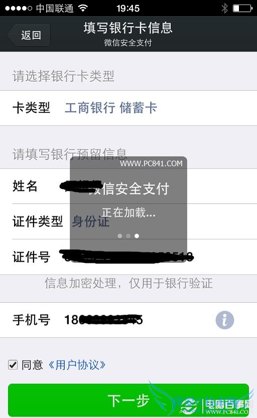This screenshot has height=418, width=257.
Task: Tap the loading progress dots indicator
Action: click(x=128, y=236)
